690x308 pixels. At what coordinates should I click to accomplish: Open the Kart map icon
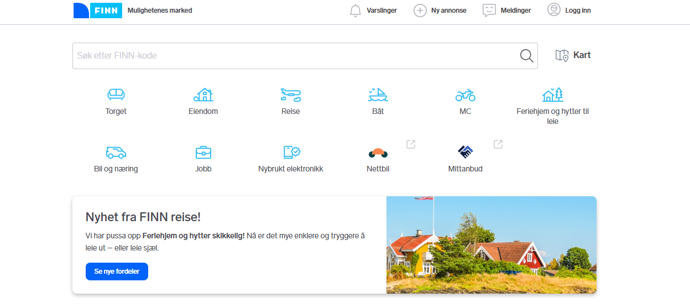(x=562, y=55)
